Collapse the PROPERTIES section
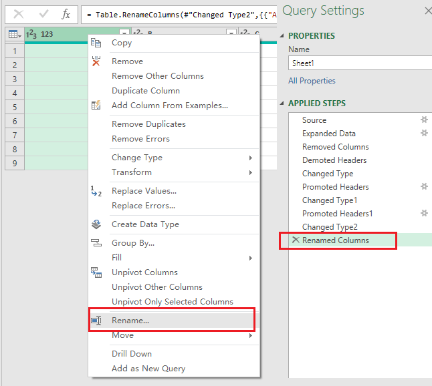Screen dimensions: 432x386 coord(282,36)
